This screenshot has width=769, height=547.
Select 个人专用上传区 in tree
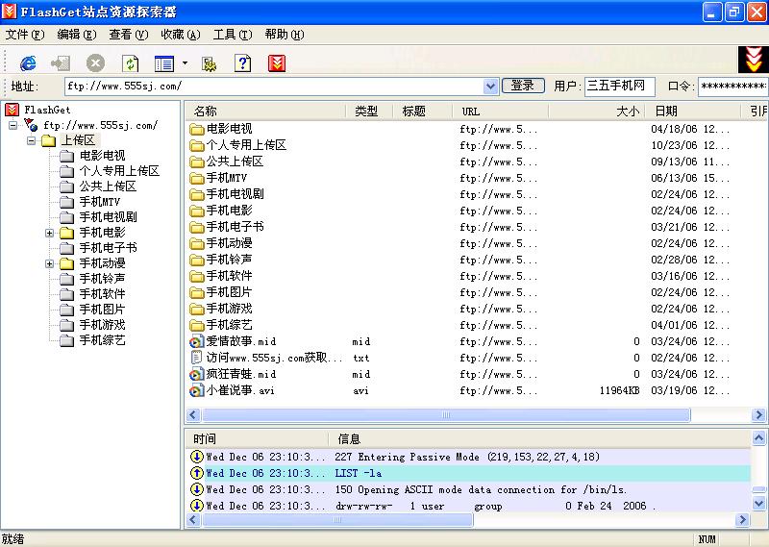(119, 171)
